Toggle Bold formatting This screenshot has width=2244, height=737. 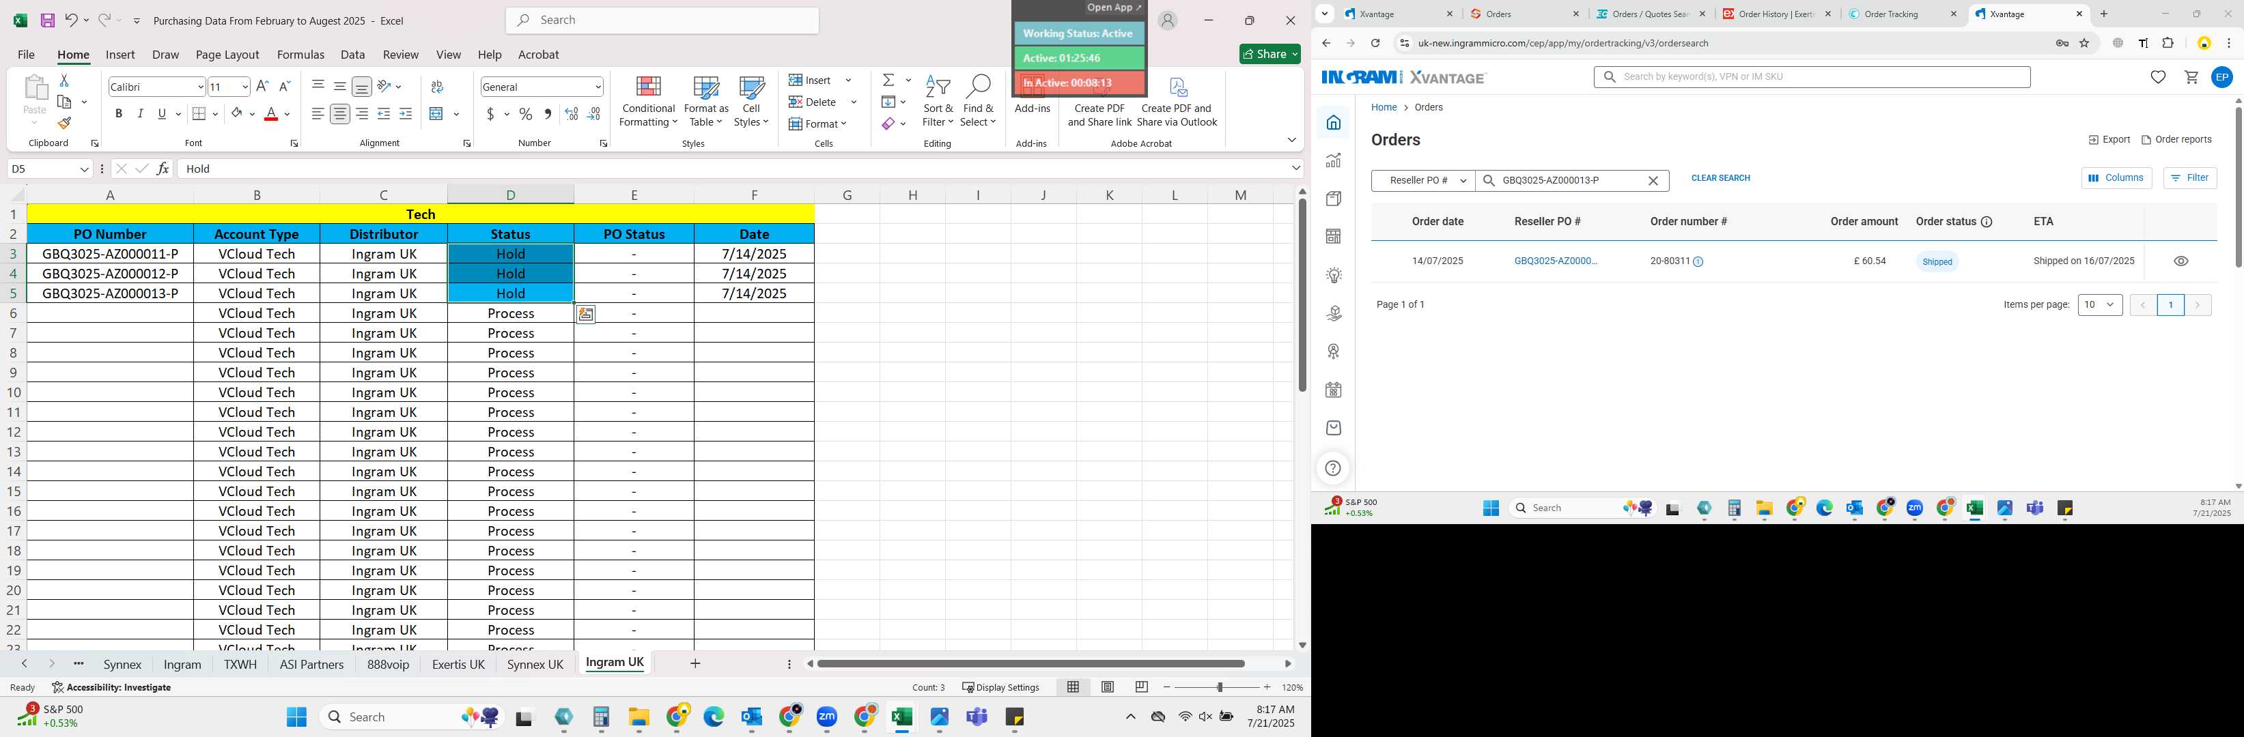click(118, 114)
